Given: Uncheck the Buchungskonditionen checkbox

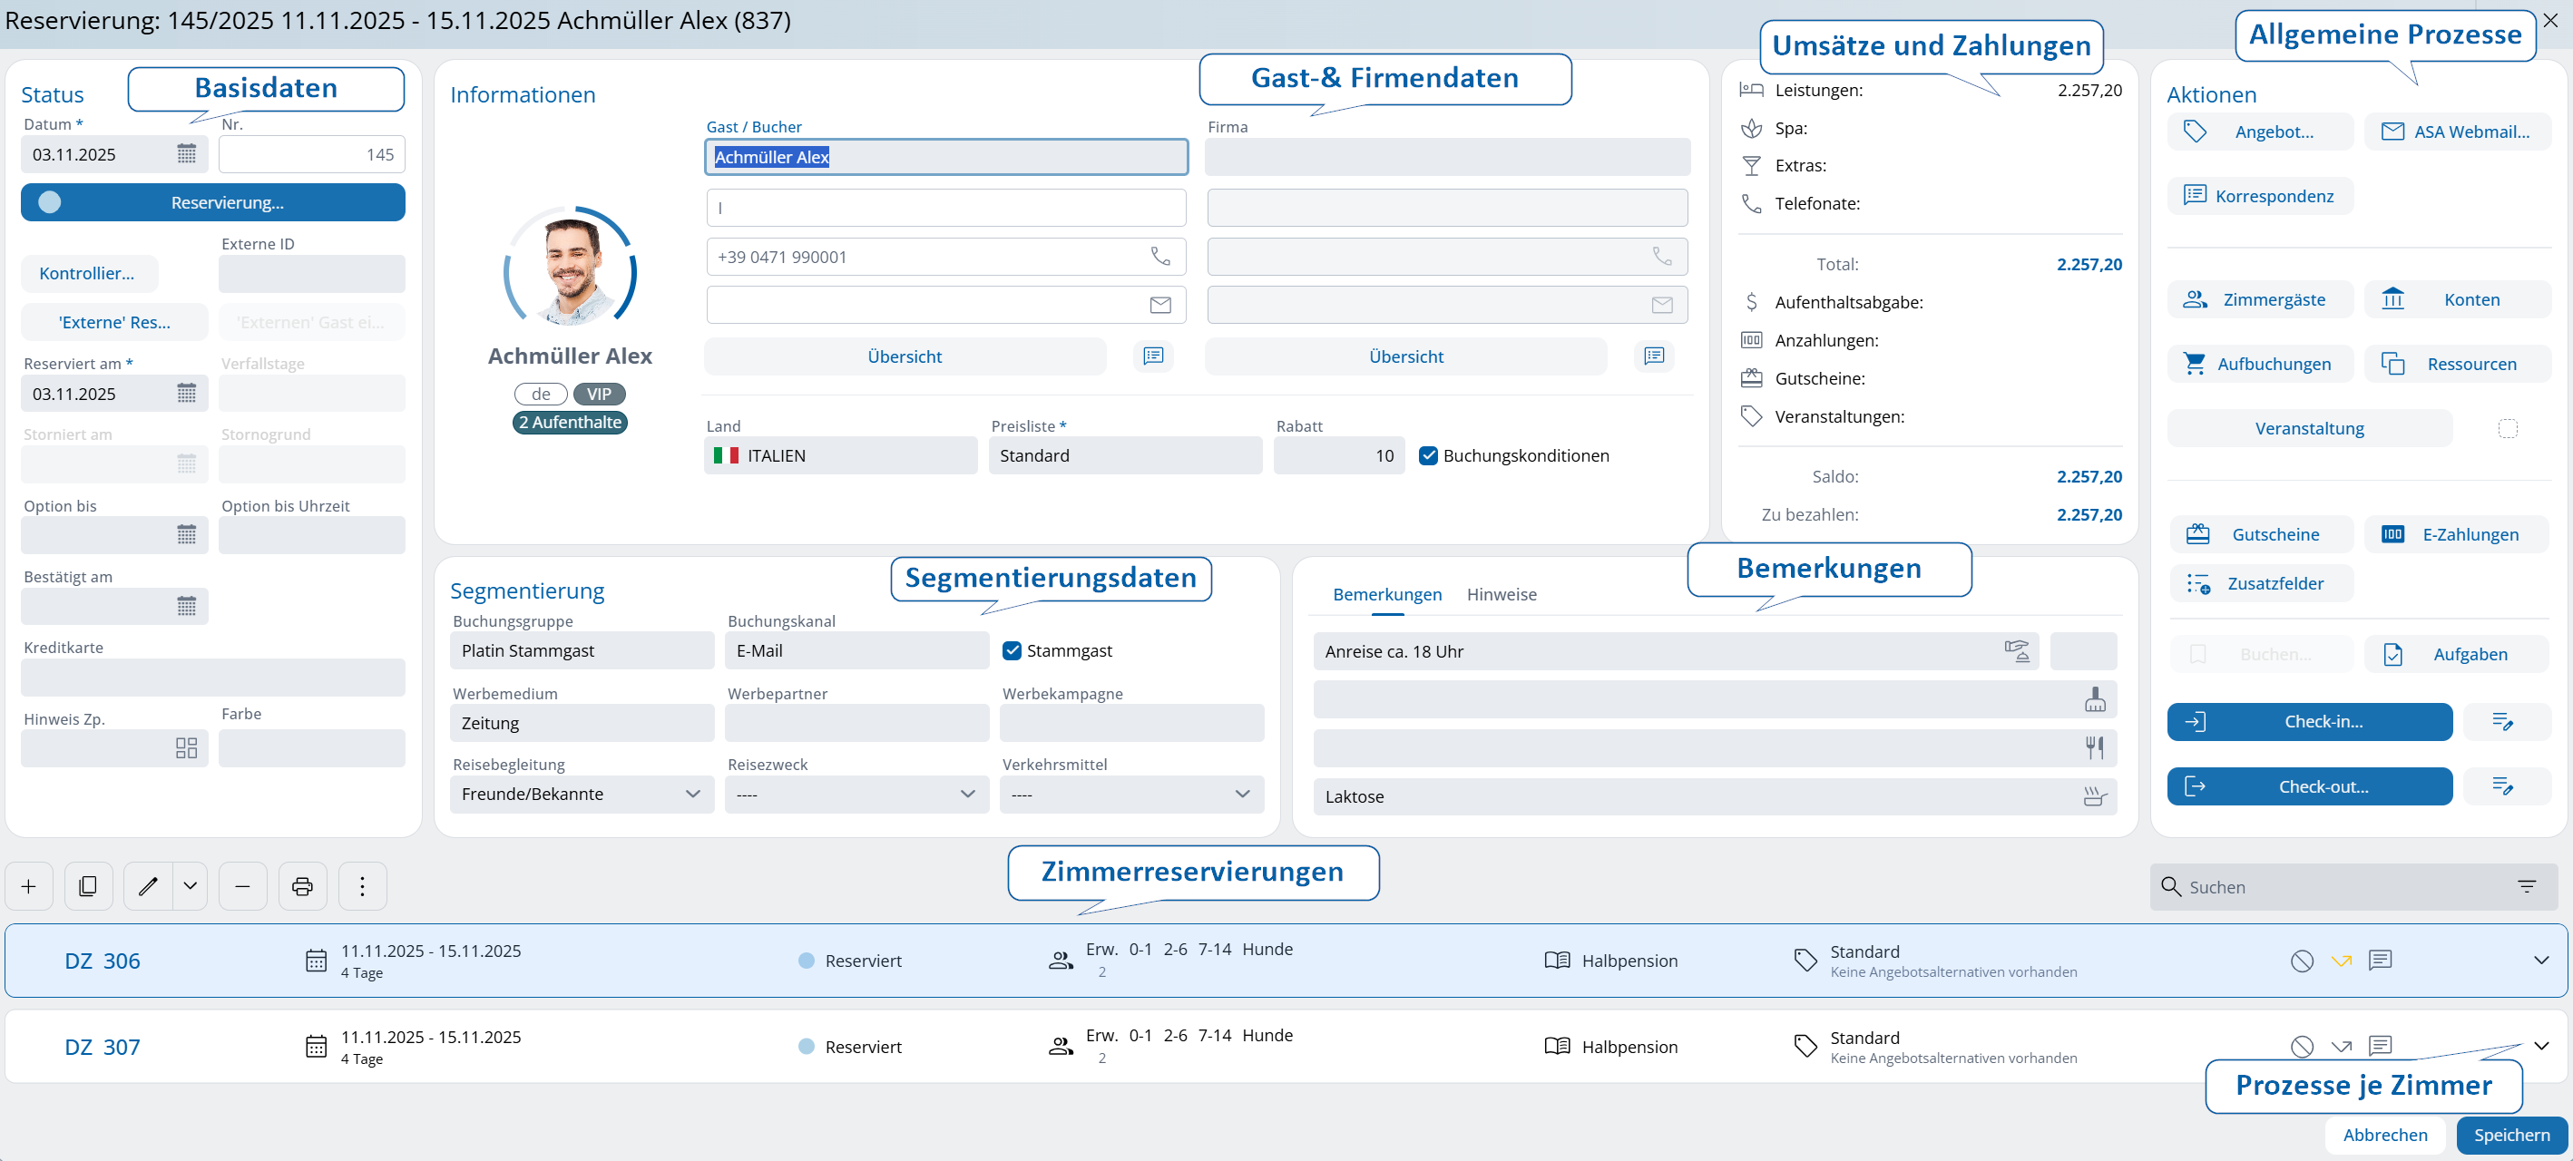Looking at the screenshot, I should coord(1428,455).
